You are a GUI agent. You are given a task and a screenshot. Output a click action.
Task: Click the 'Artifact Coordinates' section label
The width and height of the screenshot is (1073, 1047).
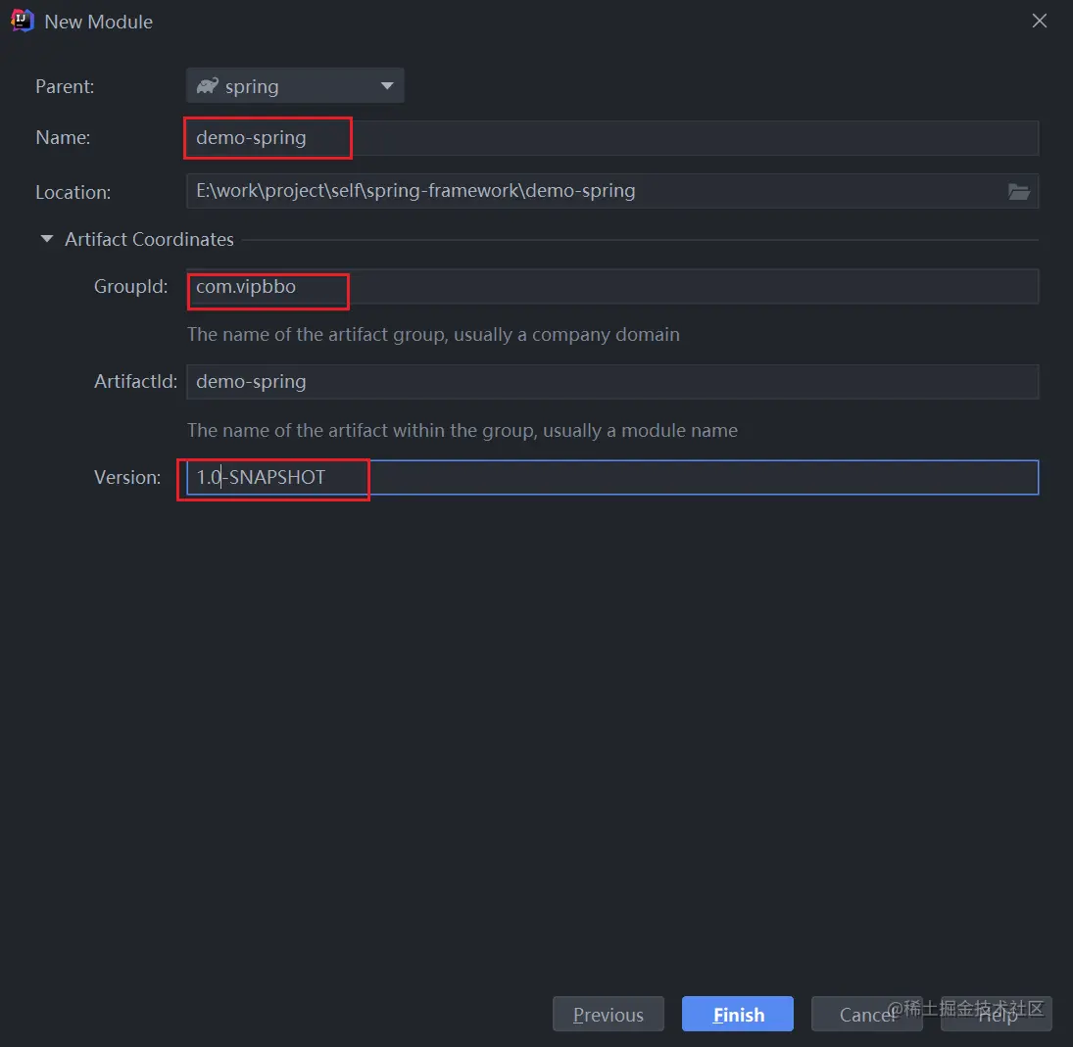(x=149, y=239)
